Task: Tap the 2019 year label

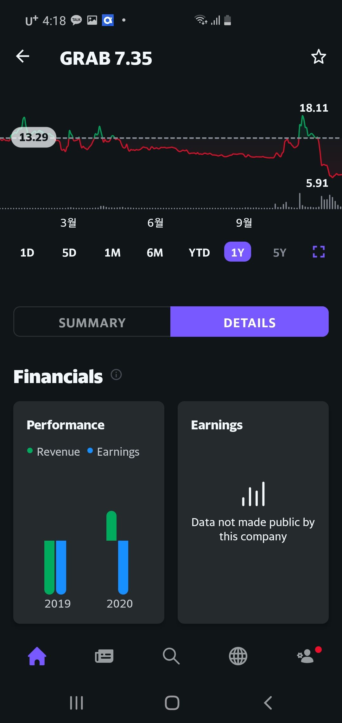Action: coord(58,603)
